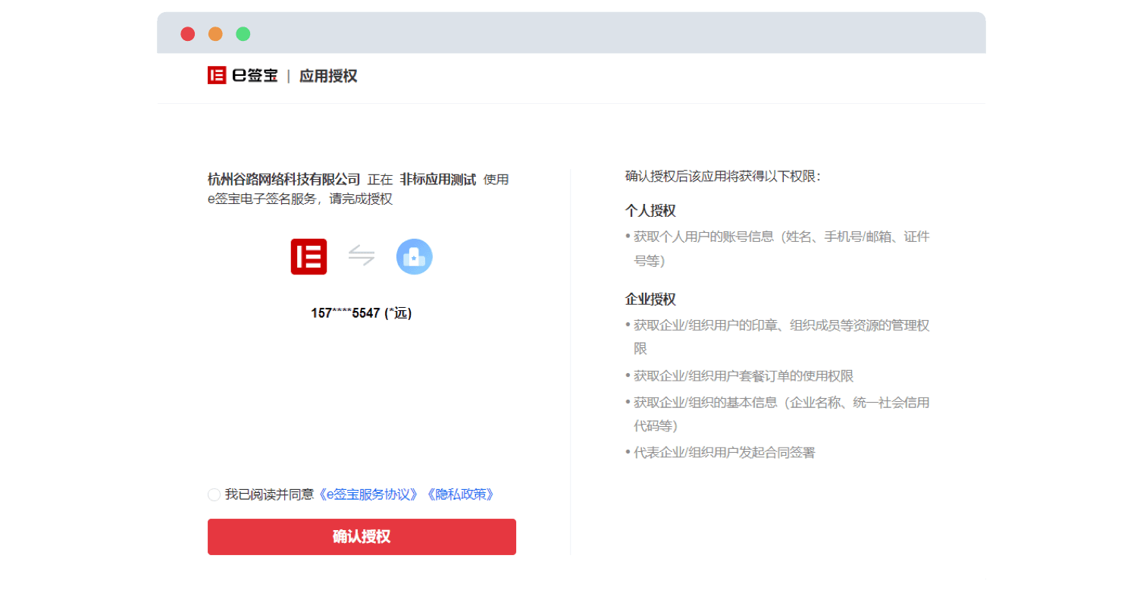Click the 获取个人用户的账号信息 permission item
Screen dimensions: 1143x590
tap(777, 249)
